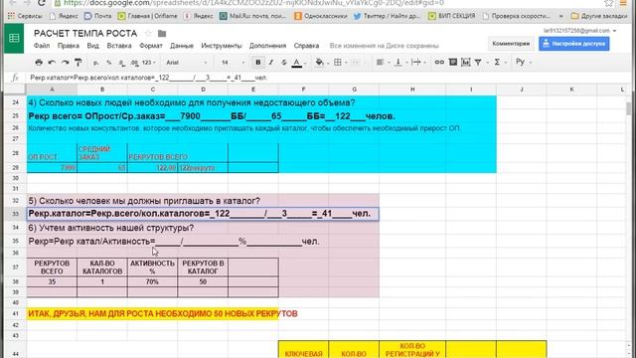Image resolution: width=636 pixels, height=358 pixels.
Task: Open the Вид menu
Action: click(x=92, y=46)
